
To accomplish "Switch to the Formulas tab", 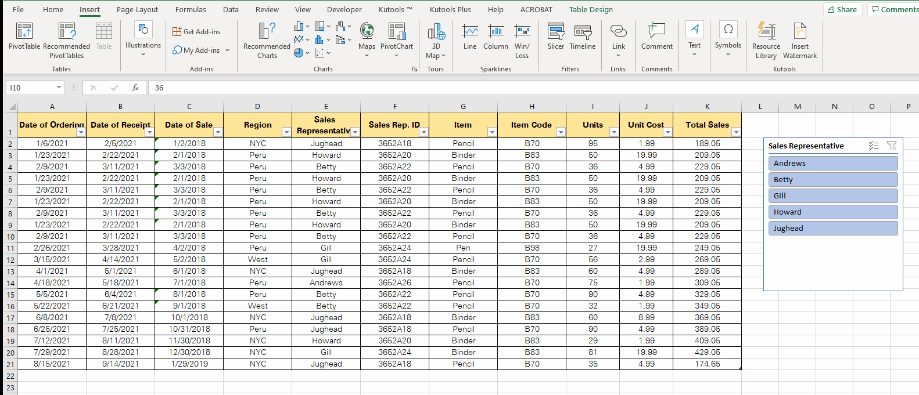I will coord(191,9).
